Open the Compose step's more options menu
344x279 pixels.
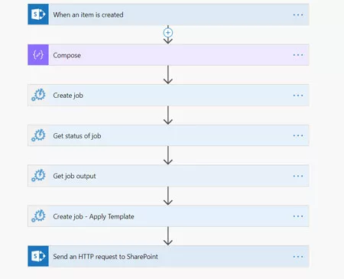pyautogui.click(x=298, y=55)
